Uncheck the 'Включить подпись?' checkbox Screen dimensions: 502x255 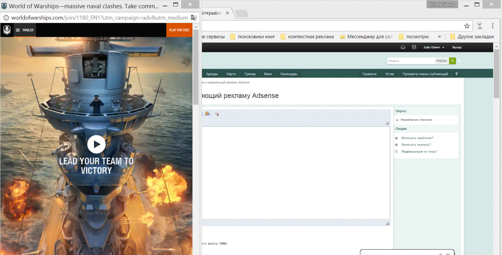coord(397,144)
